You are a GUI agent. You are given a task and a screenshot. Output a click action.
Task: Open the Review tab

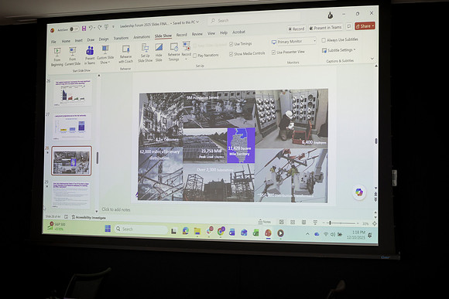[x=197, y=34]
